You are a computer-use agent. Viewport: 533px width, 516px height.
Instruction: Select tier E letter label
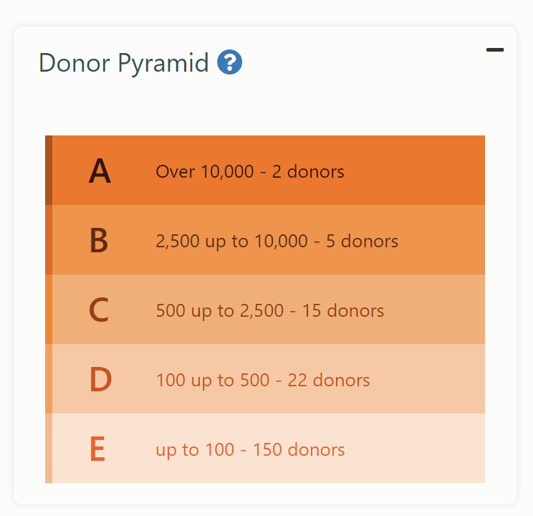pos(97,449)
